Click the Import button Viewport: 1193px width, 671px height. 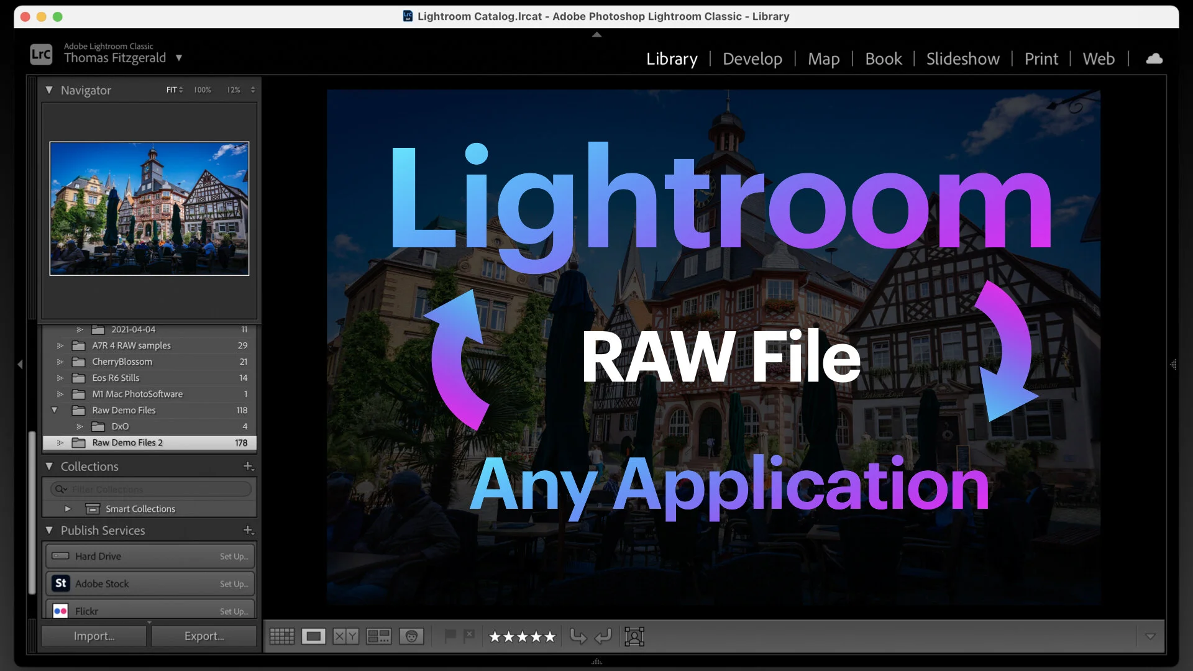click(x=94, y=636)
